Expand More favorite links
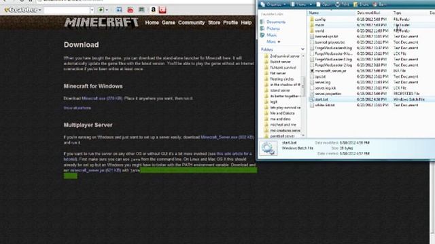 pos(273,42)
